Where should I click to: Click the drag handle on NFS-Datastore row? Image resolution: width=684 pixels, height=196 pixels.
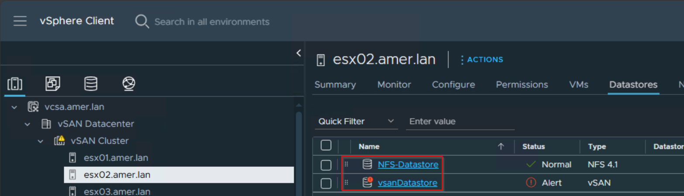pyautogui.click(x=346, y=164)
